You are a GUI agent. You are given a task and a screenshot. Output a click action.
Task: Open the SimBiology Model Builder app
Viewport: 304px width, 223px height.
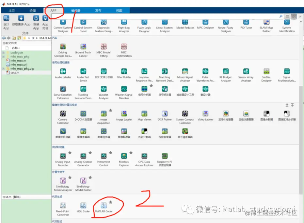83,184
